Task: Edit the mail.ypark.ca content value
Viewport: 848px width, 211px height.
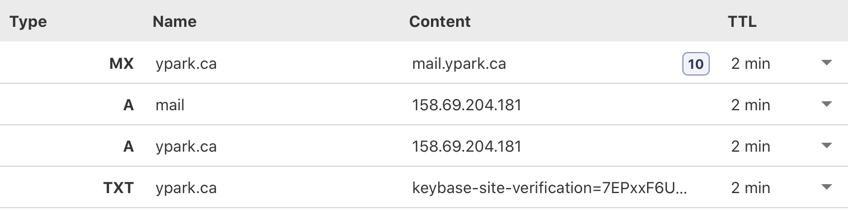Action: click(459, 64)
